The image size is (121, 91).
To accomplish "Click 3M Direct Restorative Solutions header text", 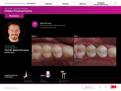I will pos(15,4).
